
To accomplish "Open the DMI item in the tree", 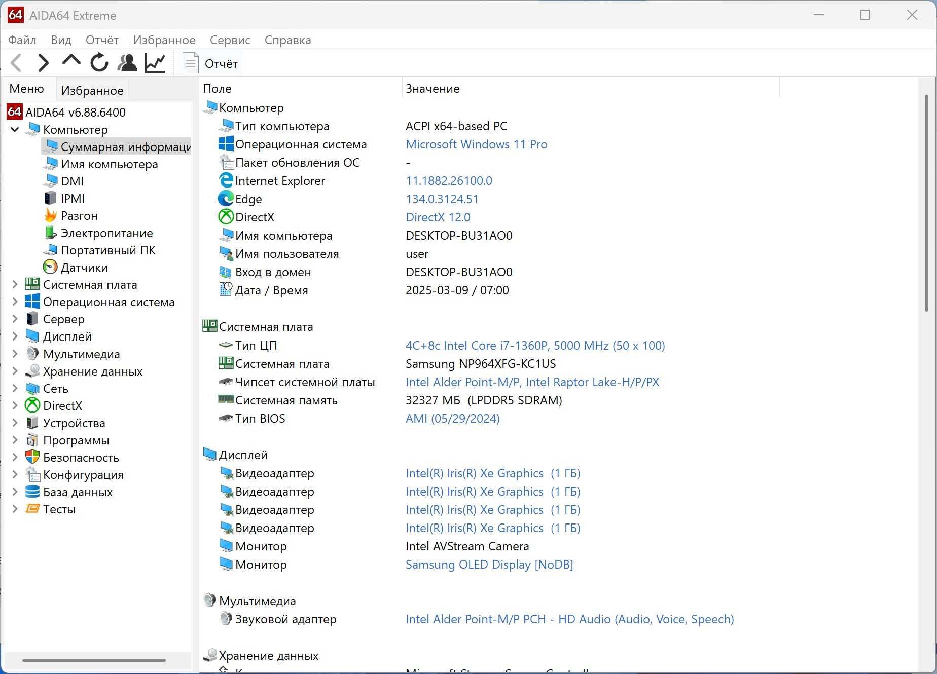I will pos(72,181).
